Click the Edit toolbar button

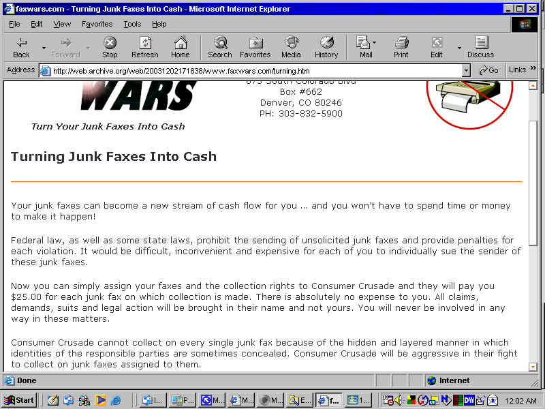click(437, 47)
